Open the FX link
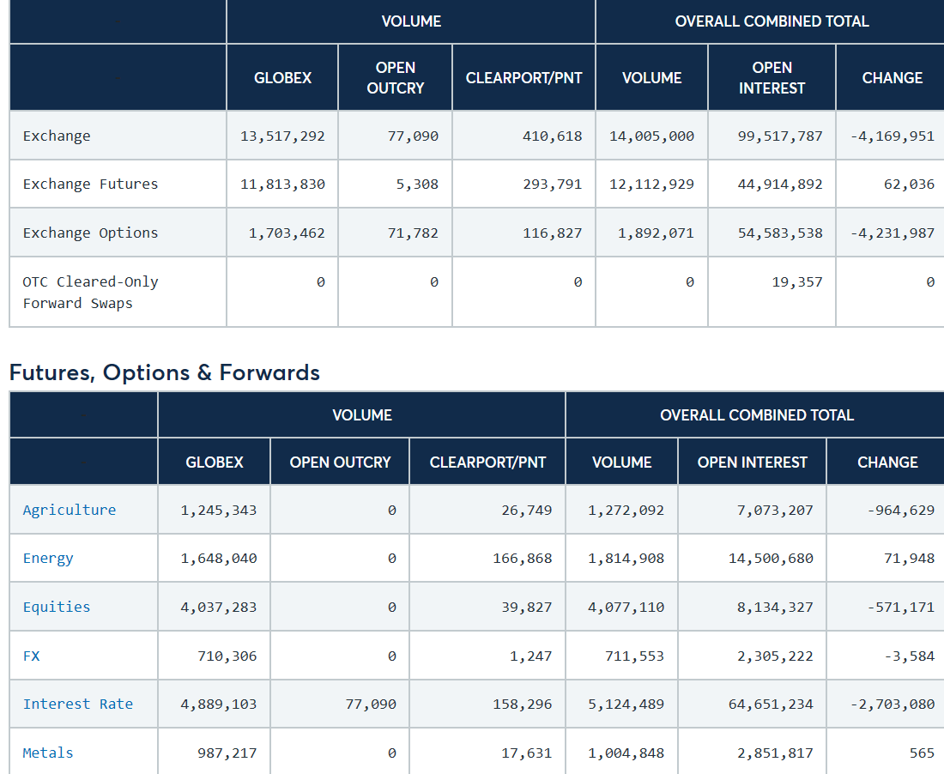The height and width of the screenshot is (774, 944). tap(31, 656)
